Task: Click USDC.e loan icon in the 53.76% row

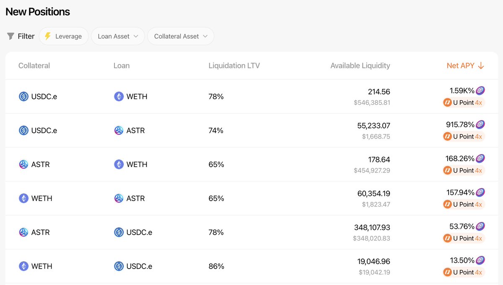Action: (119, 233)
